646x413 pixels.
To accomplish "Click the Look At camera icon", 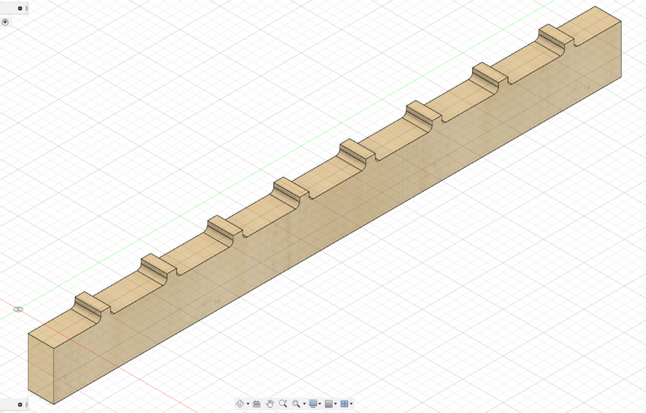I will pos(256,404).
